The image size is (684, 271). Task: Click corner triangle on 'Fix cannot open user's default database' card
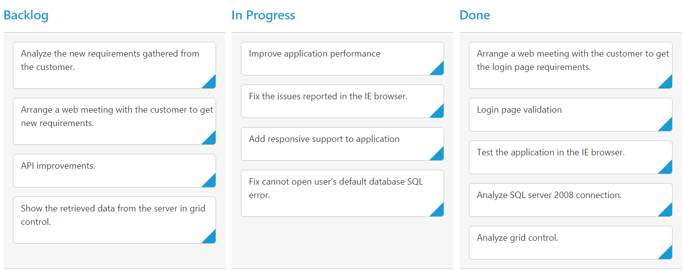(x=439, y=211)
